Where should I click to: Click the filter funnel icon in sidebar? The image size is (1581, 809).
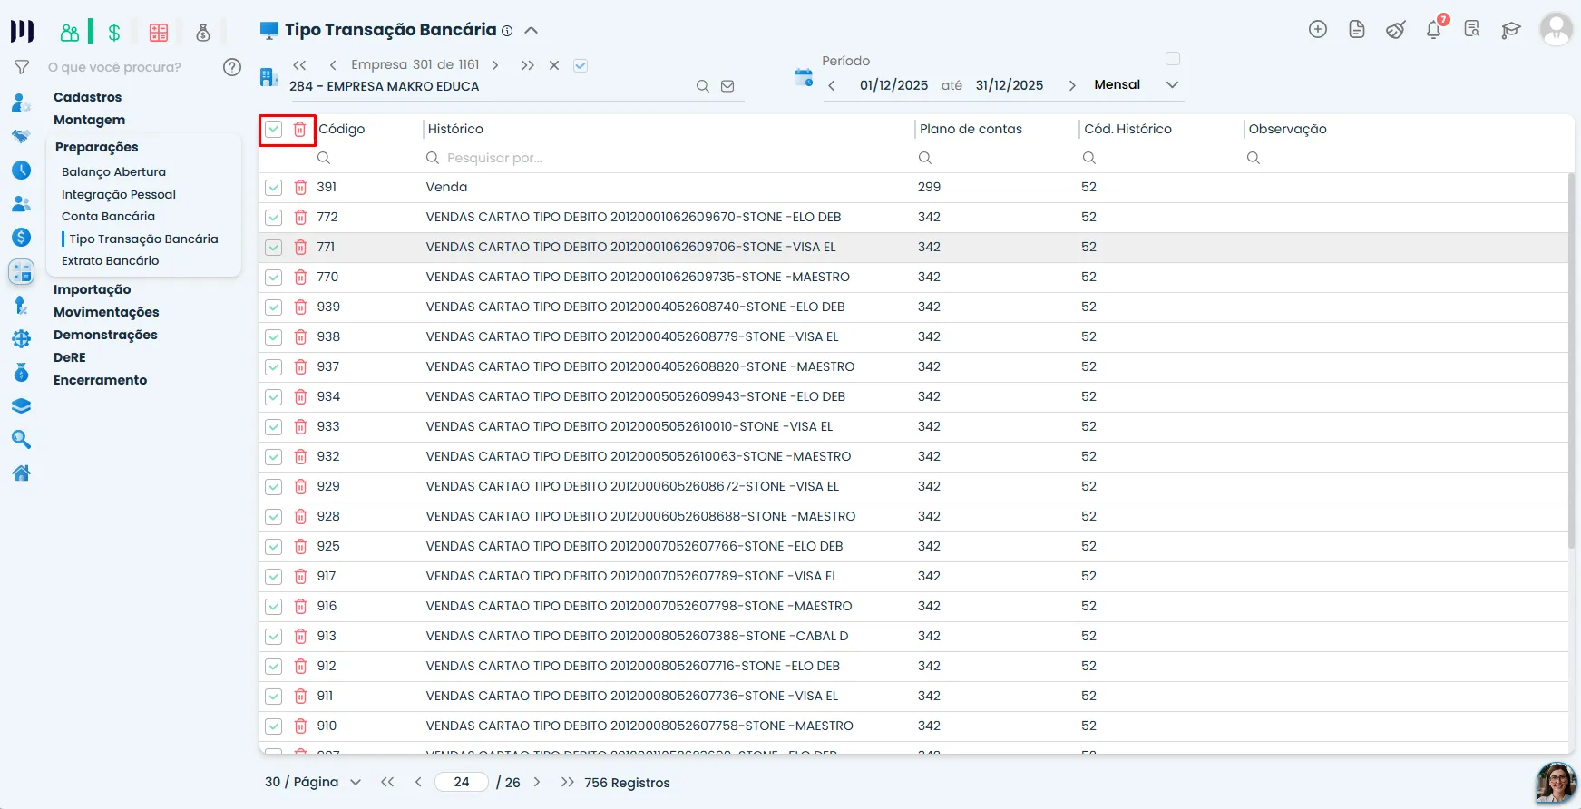click(x=22, y=67)
